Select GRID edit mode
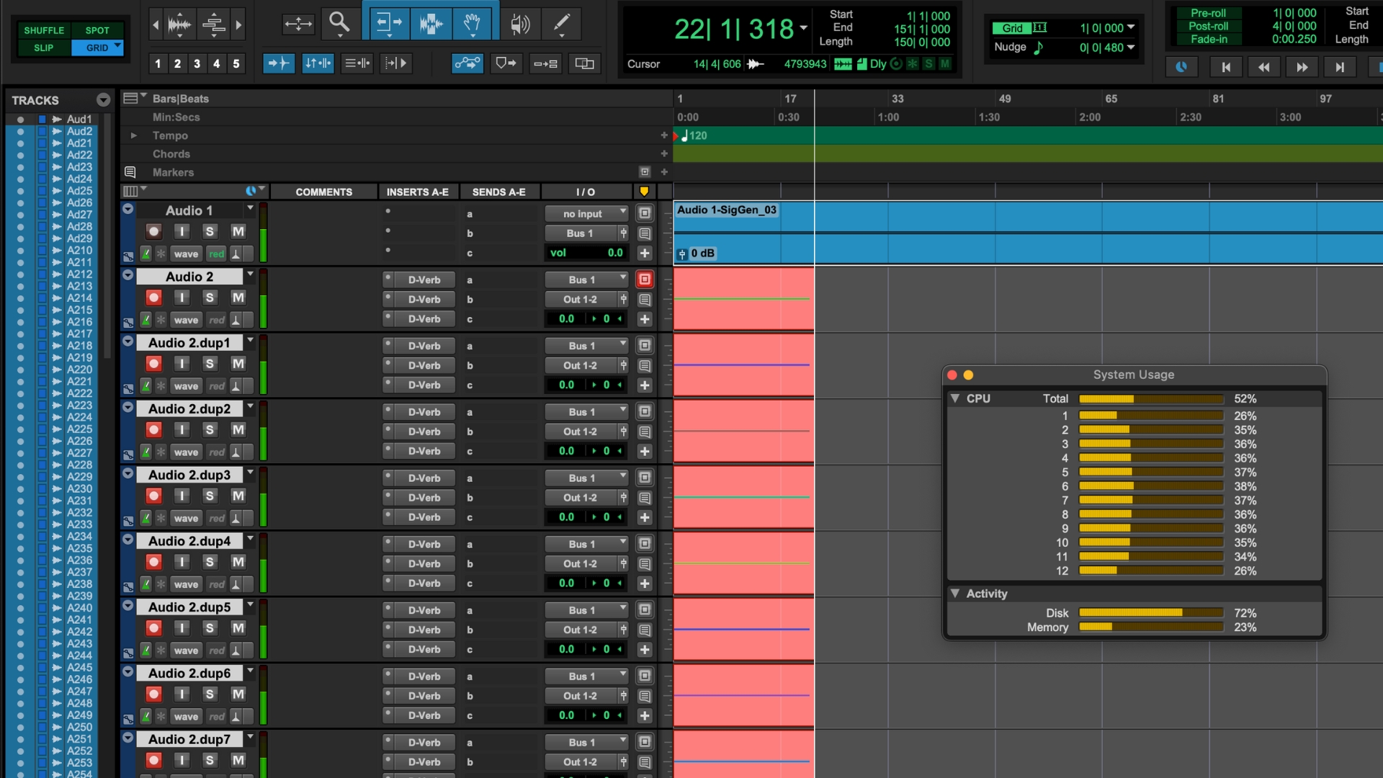 97,48
